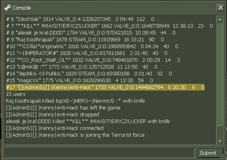Click the "15 users" line

click(x=16, y=94)
